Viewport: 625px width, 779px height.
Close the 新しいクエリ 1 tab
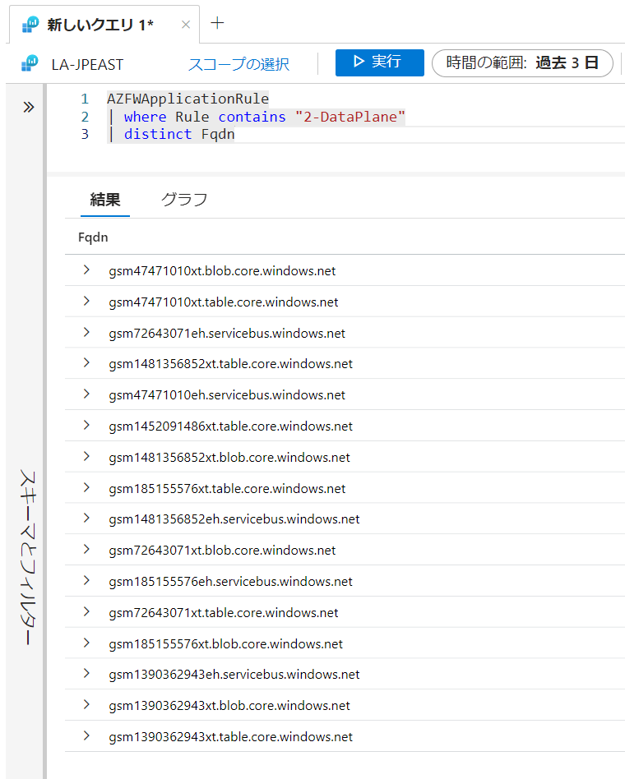click(186, 25)
